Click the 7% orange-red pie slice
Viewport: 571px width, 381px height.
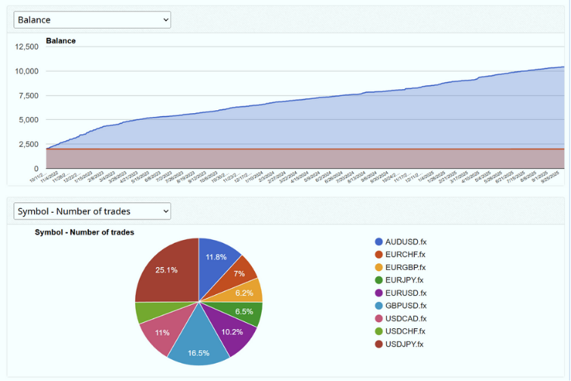(x=241, y=272)
